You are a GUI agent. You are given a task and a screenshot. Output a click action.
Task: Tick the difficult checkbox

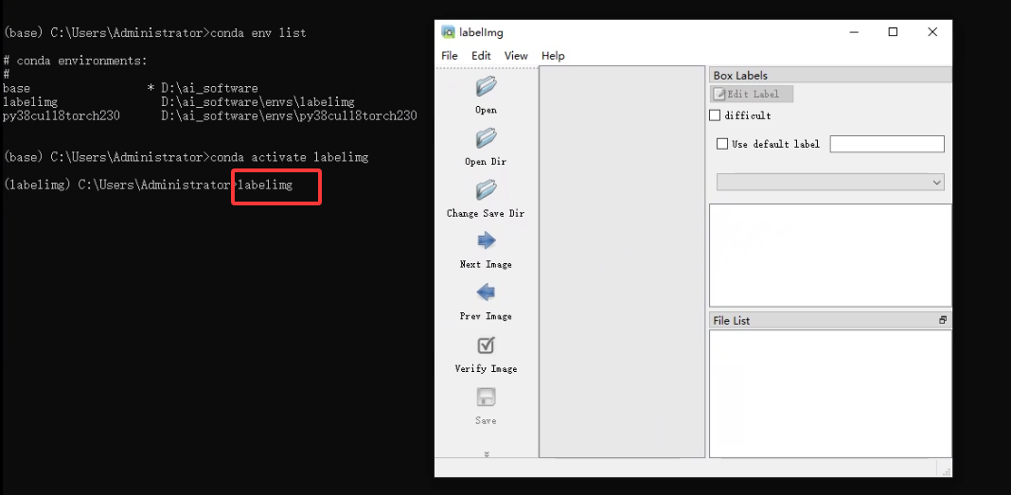click(x=715, y=115)
